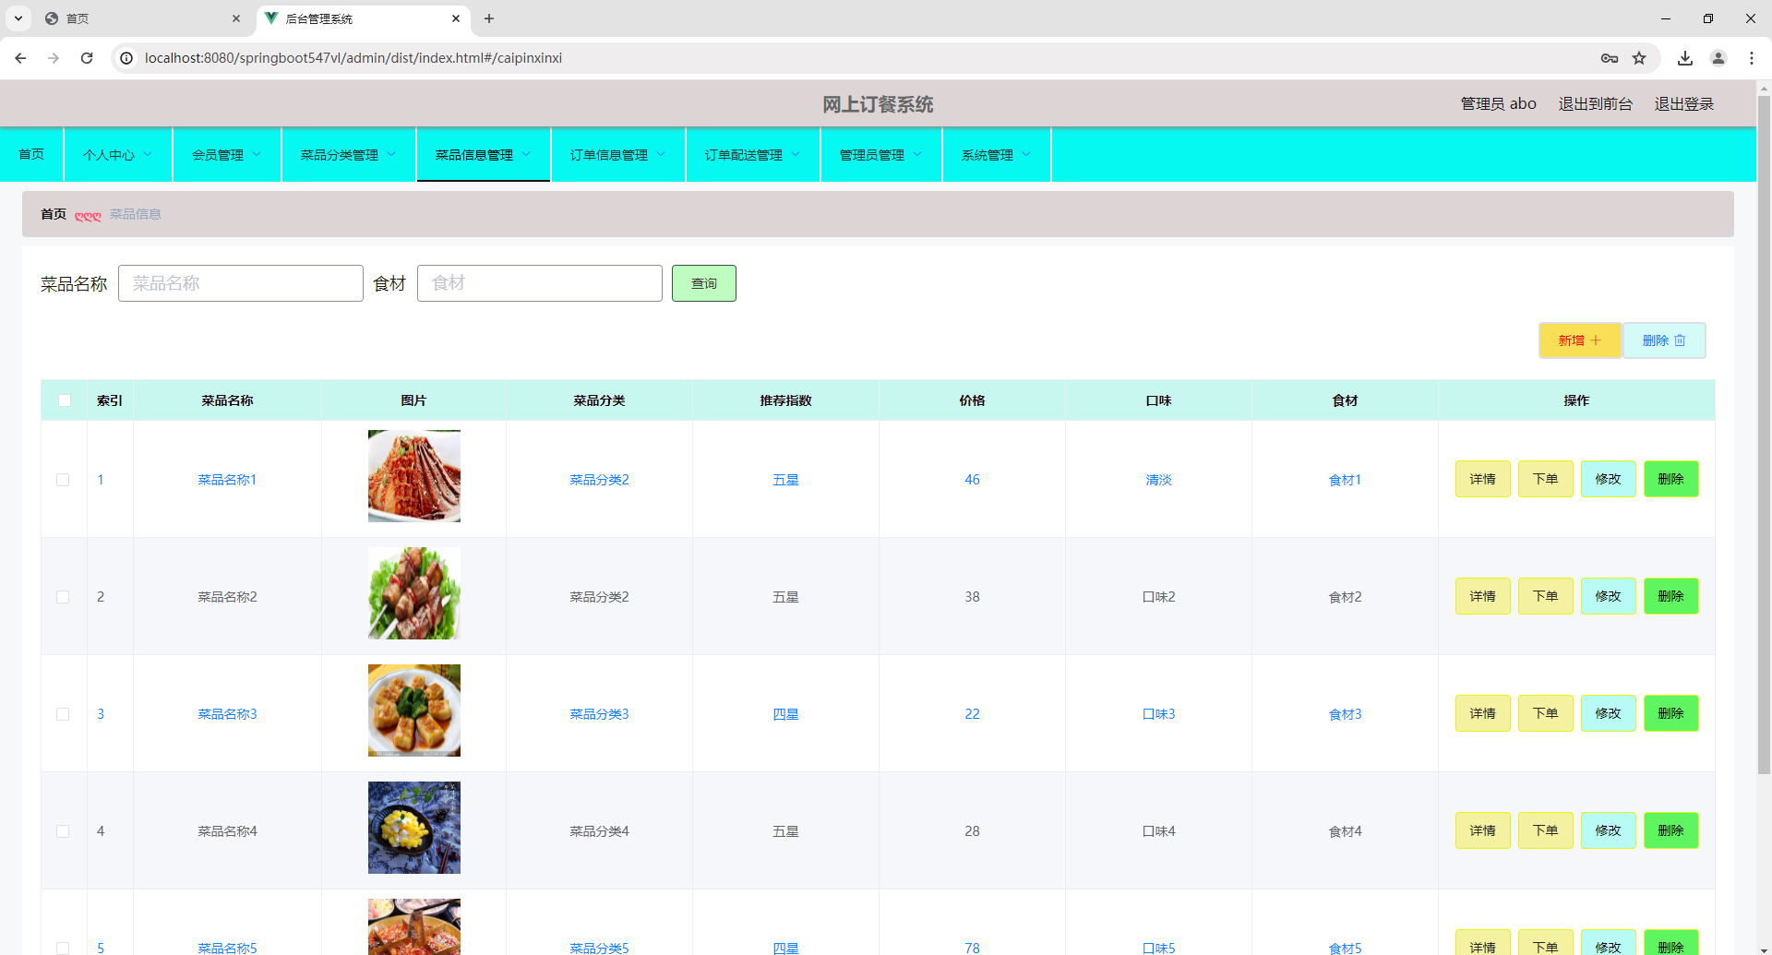
Task: Check the checkbox for 菜品名称1 row
Action: click(x=63, y=479)
